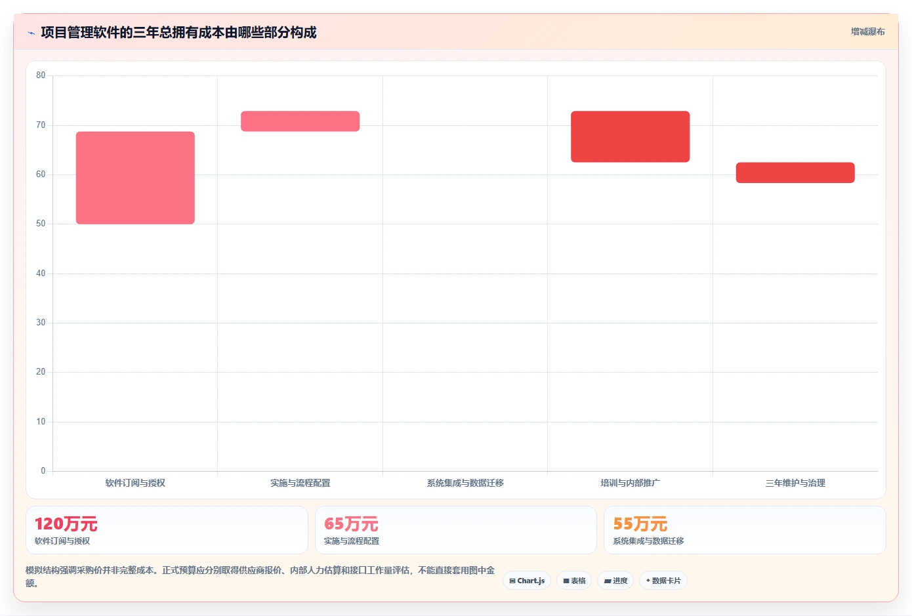Click the 系统集成与数据迁移 x-axis label
Viewport: 912px width, 616px height.
pyautogui.click(x=465, y=483)
